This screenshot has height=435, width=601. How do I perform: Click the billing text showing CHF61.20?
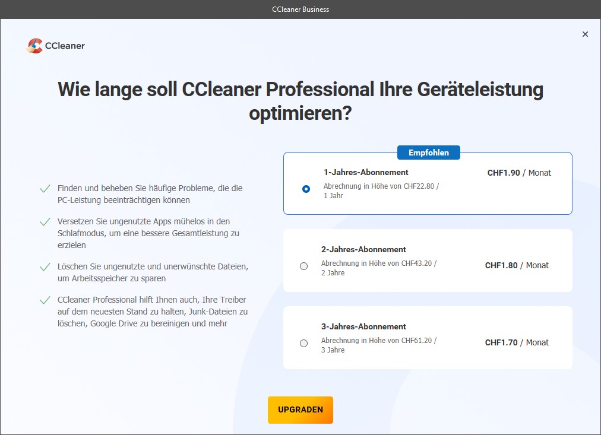coord(379,345)
